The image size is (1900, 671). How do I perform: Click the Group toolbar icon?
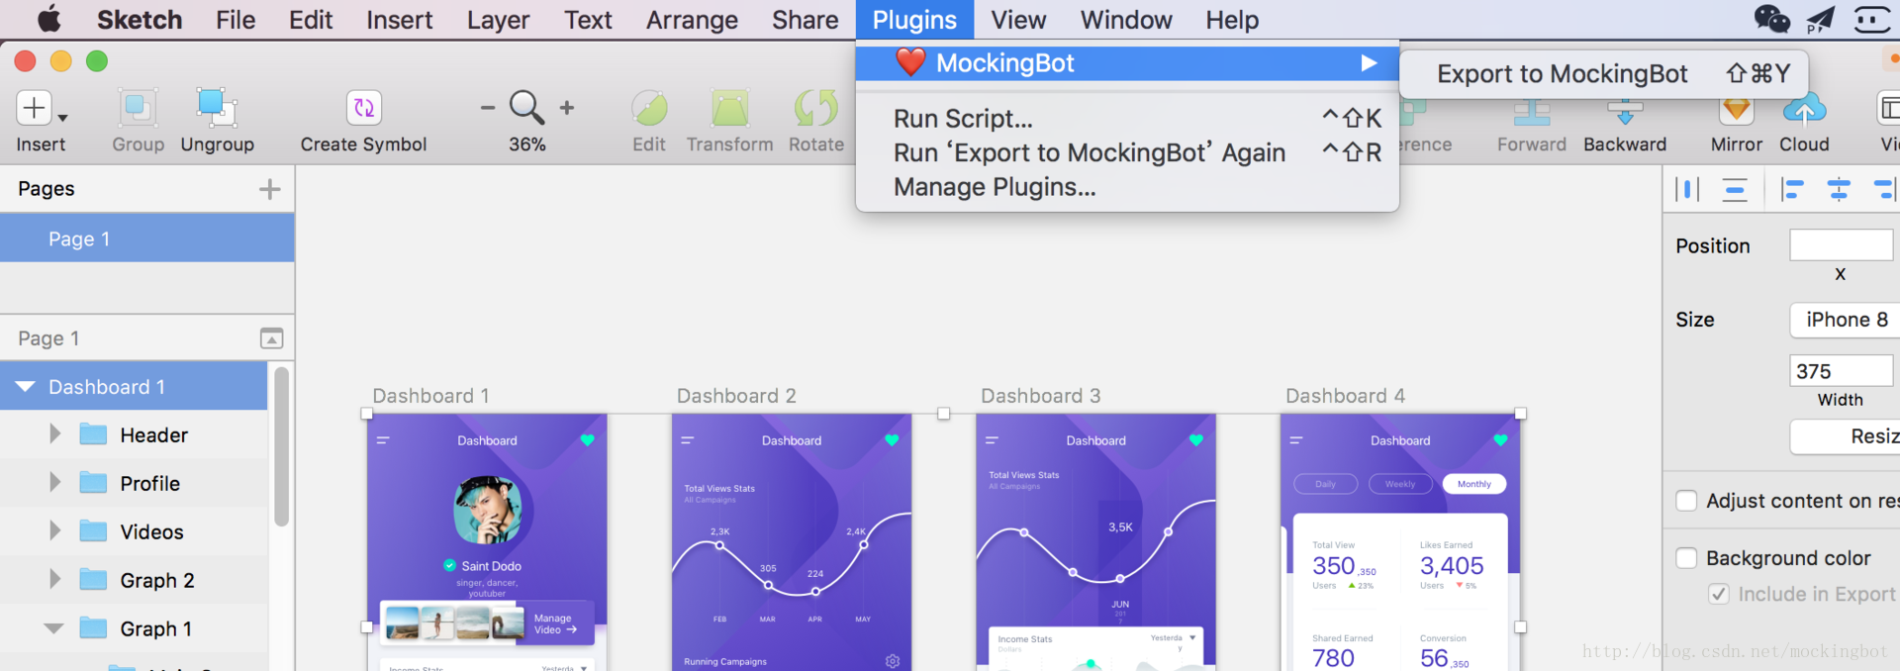(x=138, y=107)
